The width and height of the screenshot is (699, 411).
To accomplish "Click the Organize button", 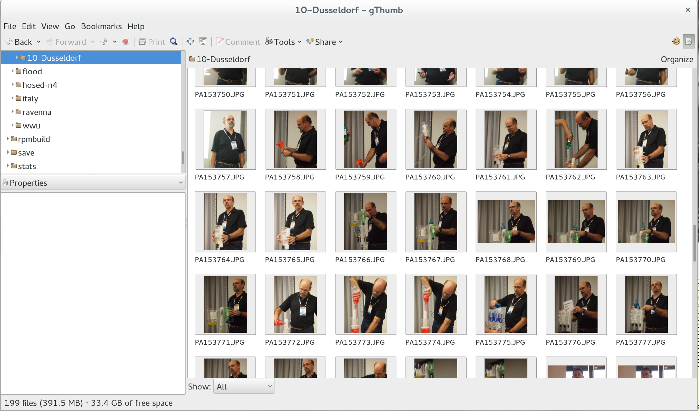I will (677, 59).
